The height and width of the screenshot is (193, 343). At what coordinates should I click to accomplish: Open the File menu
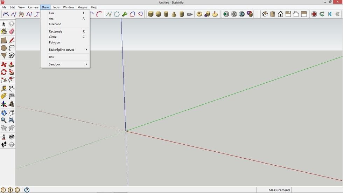pyautogui.click(x=4, y=7)
